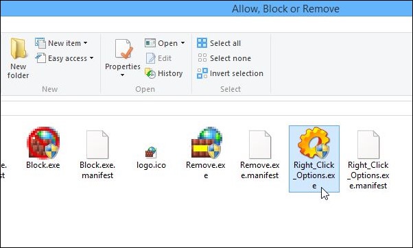This screenshot has width=413, height=248.
Task: Select the Block.exe firewall icon
Action: (43, 143)
